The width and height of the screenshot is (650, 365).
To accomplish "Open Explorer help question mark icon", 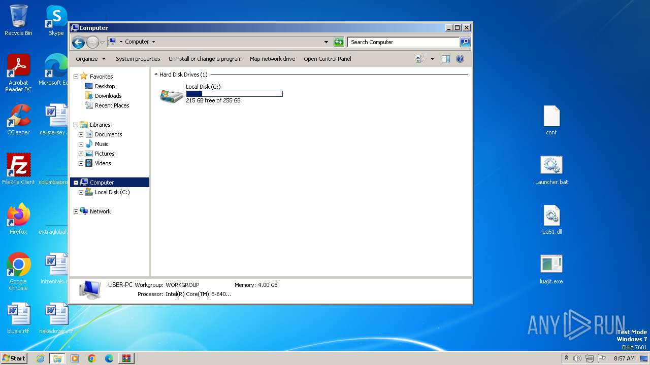I will point(460,59).
